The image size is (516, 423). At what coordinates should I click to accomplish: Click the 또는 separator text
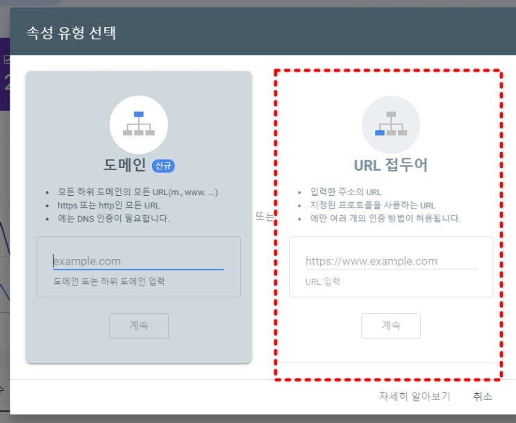[265, 217]
